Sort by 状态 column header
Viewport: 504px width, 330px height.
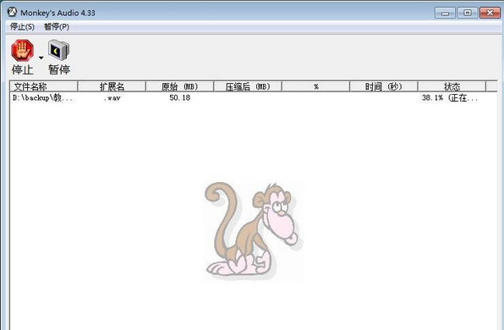452,86
